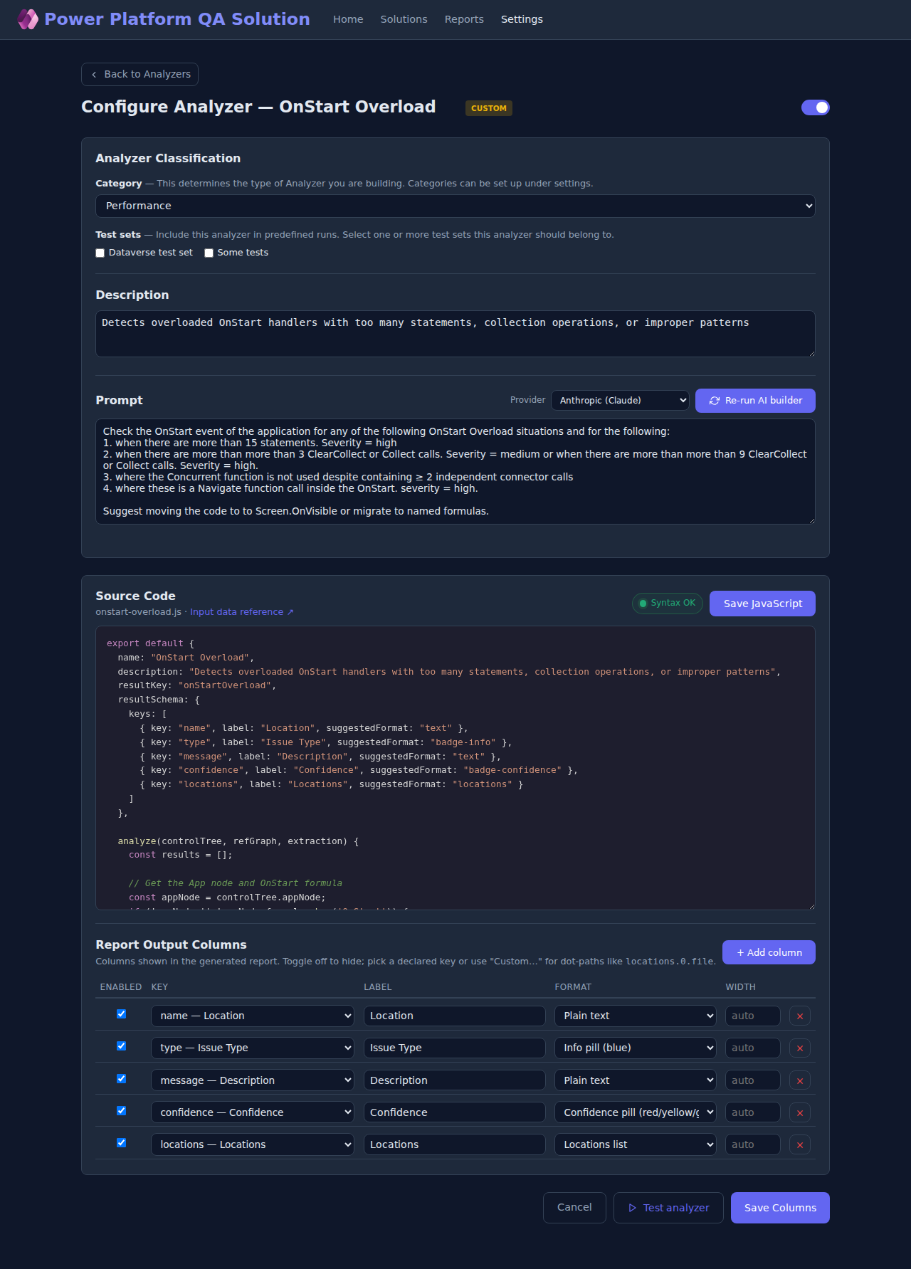
Task: Delete the message — Description column row
Action: pyautogui.click(x=800, y=1080)
